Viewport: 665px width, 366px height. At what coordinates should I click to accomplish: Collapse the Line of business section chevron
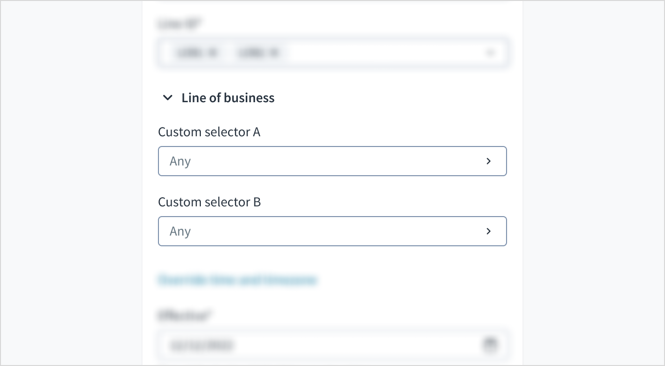168,98
